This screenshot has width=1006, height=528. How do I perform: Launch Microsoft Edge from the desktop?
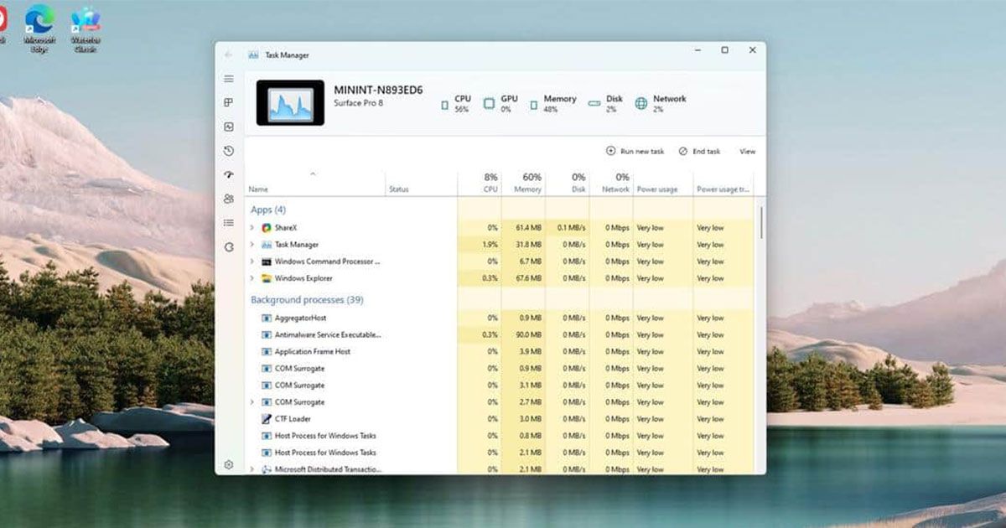[41, 18]
